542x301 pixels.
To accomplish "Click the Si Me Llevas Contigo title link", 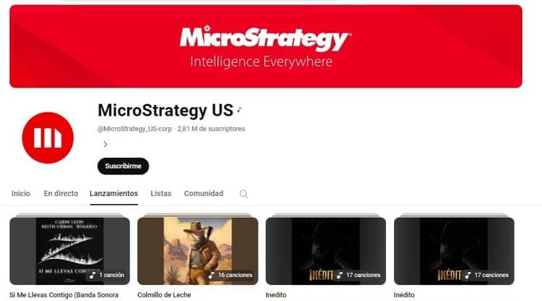I will coord(64,295).
